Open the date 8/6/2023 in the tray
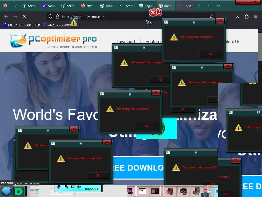 coord(91,189)
